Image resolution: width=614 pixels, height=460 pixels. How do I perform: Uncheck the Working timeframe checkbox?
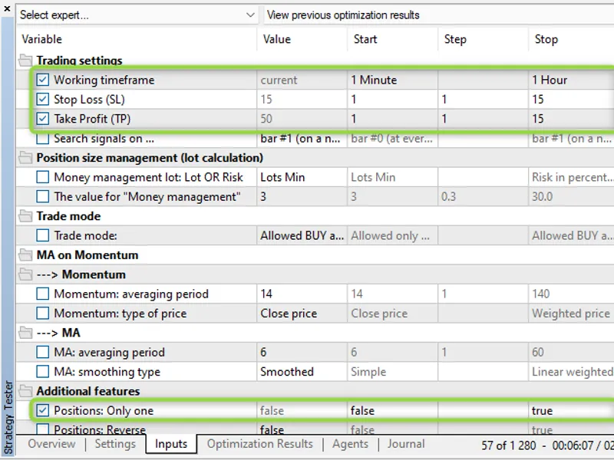(43, 80)
